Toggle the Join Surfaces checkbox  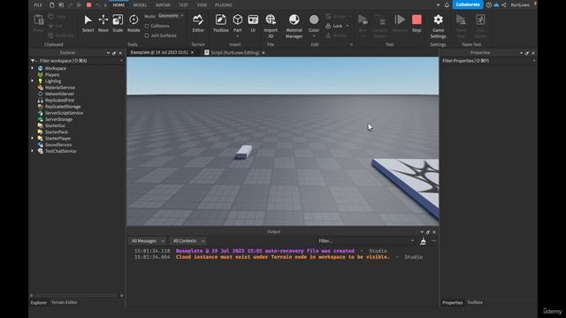(147, 35)
